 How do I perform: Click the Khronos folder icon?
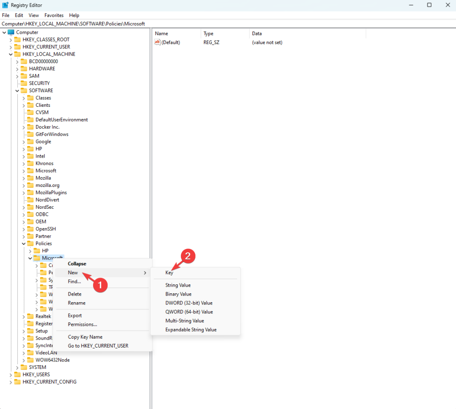tap(30, 163)
